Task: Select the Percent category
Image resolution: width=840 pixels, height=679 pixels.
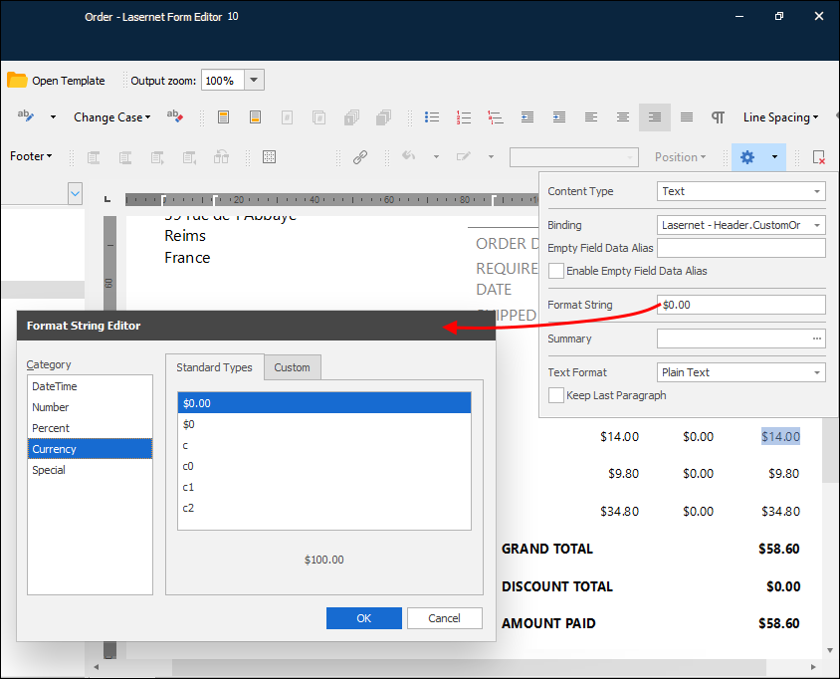Action: (90, 428)
